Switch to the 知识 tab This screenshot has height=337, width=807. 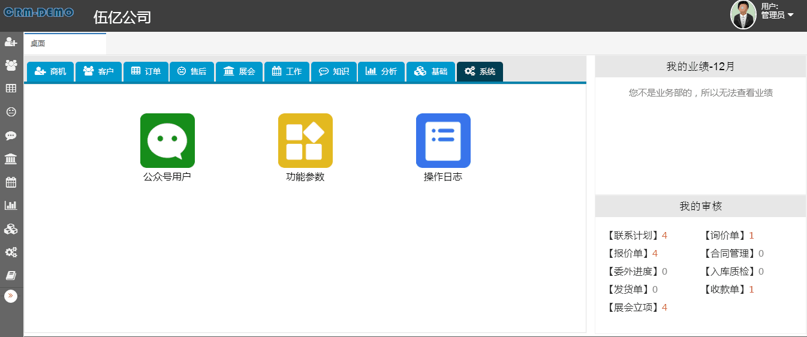334,71
